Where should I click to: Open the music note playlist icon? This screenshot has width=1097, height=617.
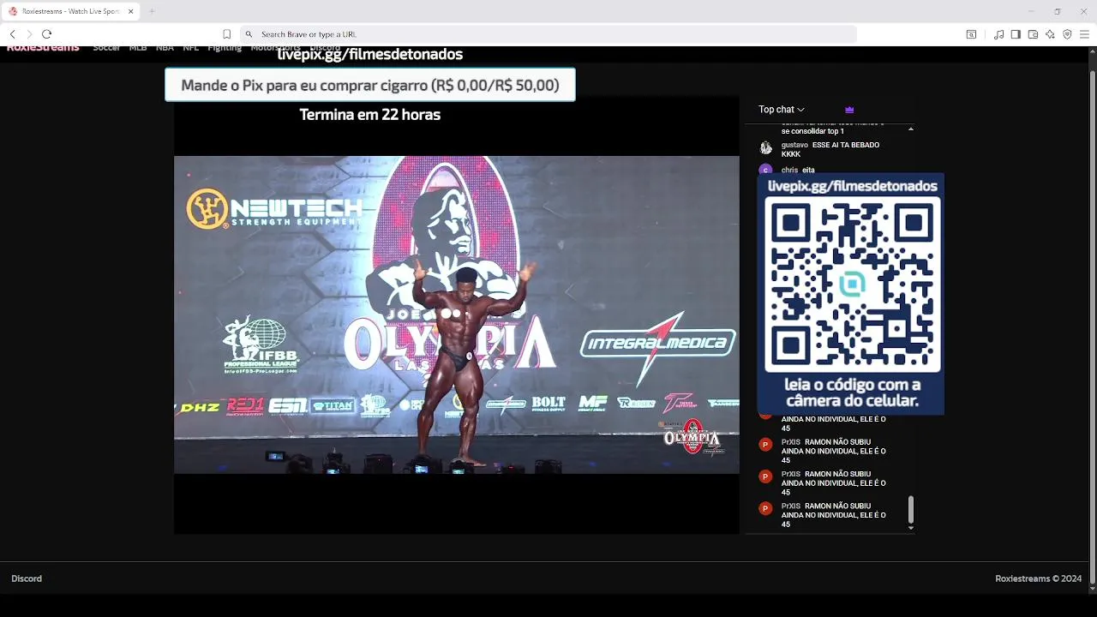(x=998, y=34)
